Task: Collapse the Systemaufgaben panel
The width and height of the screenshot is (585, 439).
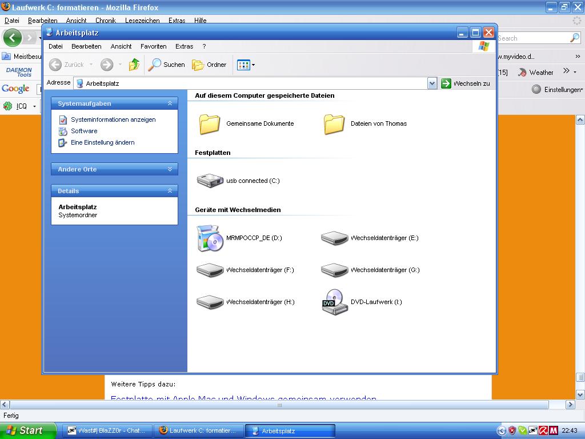Action: (x=170, y=103)
